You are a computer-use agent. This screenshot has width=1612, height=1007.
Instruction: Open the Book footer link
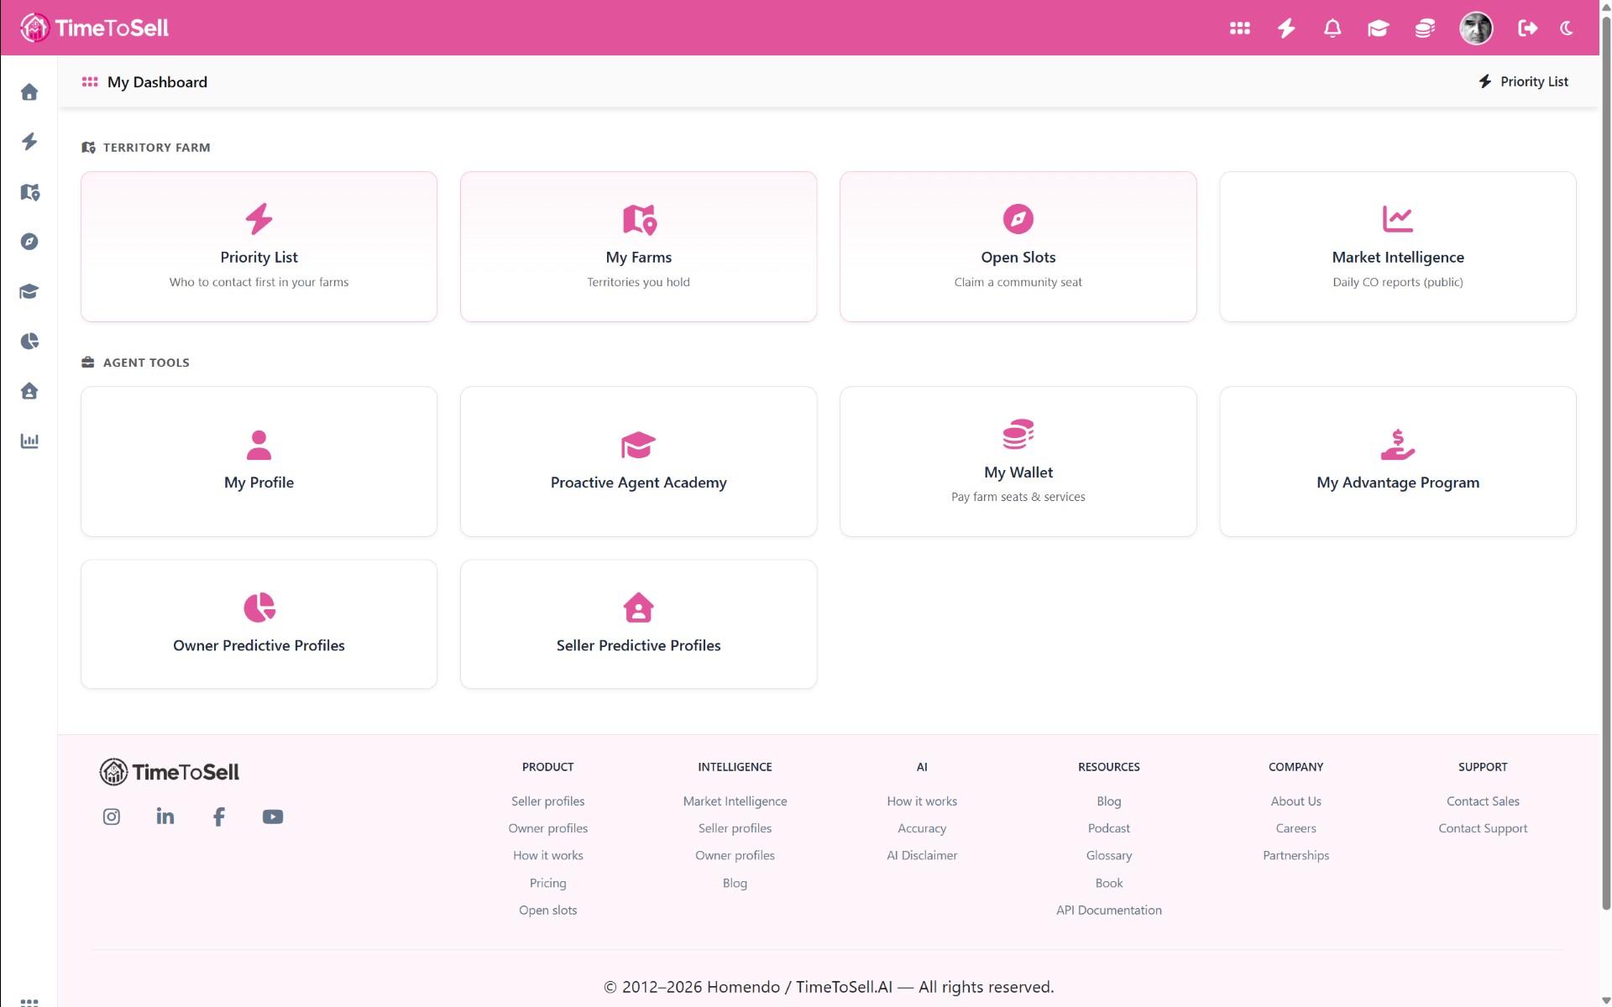click(x=1108, y=883)
